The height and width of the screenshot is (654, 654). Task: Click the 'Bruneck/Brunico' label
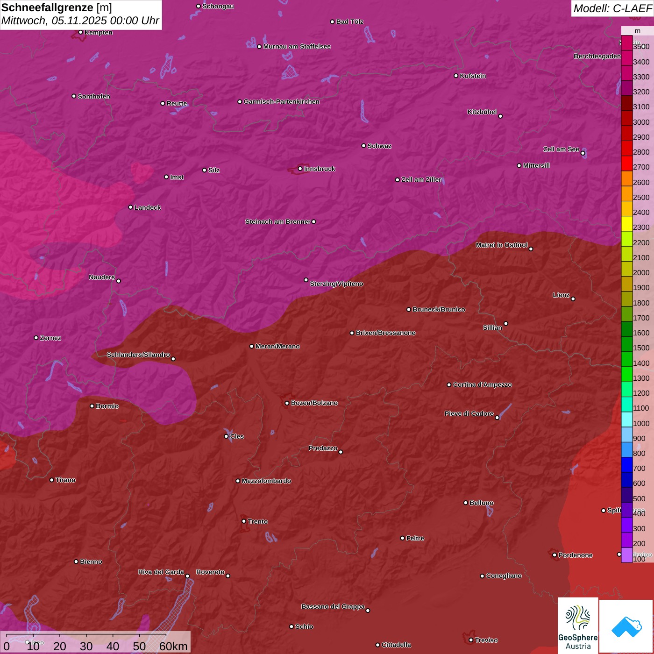439,309
